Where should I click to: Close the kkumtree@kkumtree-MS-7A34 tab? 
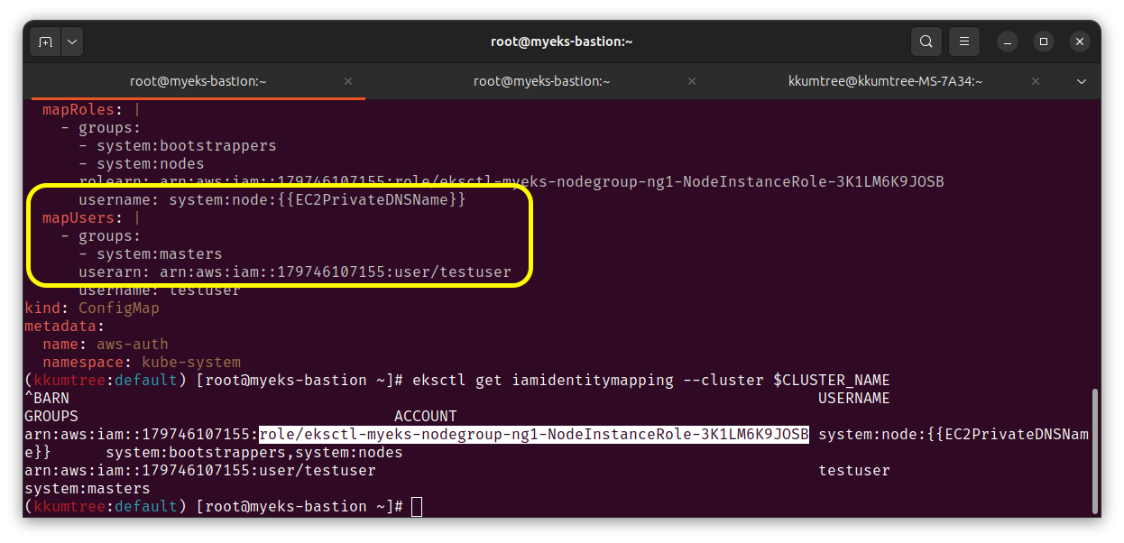[1036, 81]
